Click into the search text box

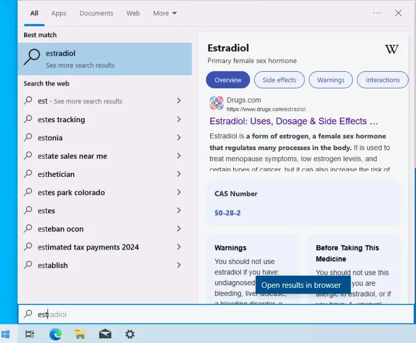[x=216, y=314]
